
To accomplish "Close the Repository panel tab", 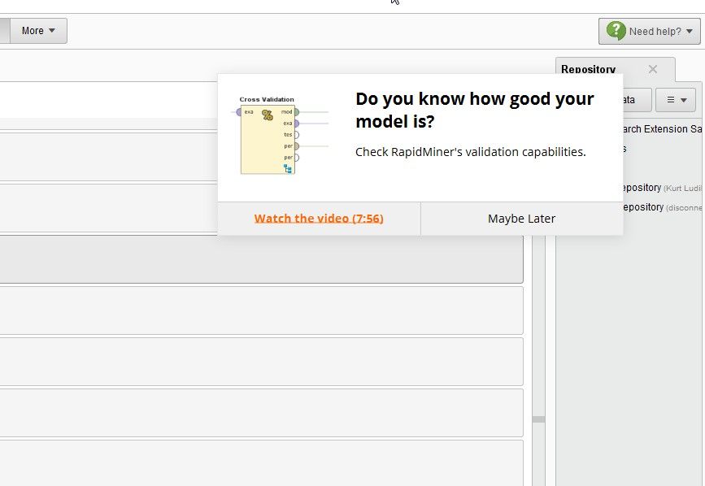I will 653,69.
